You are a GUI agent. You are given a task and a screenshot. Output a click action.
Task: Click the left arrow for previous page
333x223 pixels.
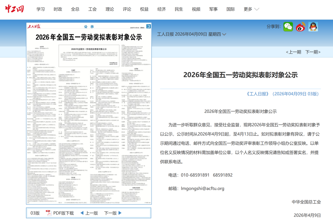pyautogui.click(x=82, y=213)
